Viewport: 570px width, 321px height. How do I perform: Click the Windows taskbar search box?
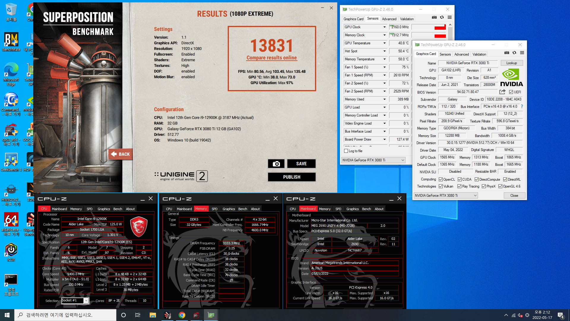65,315
